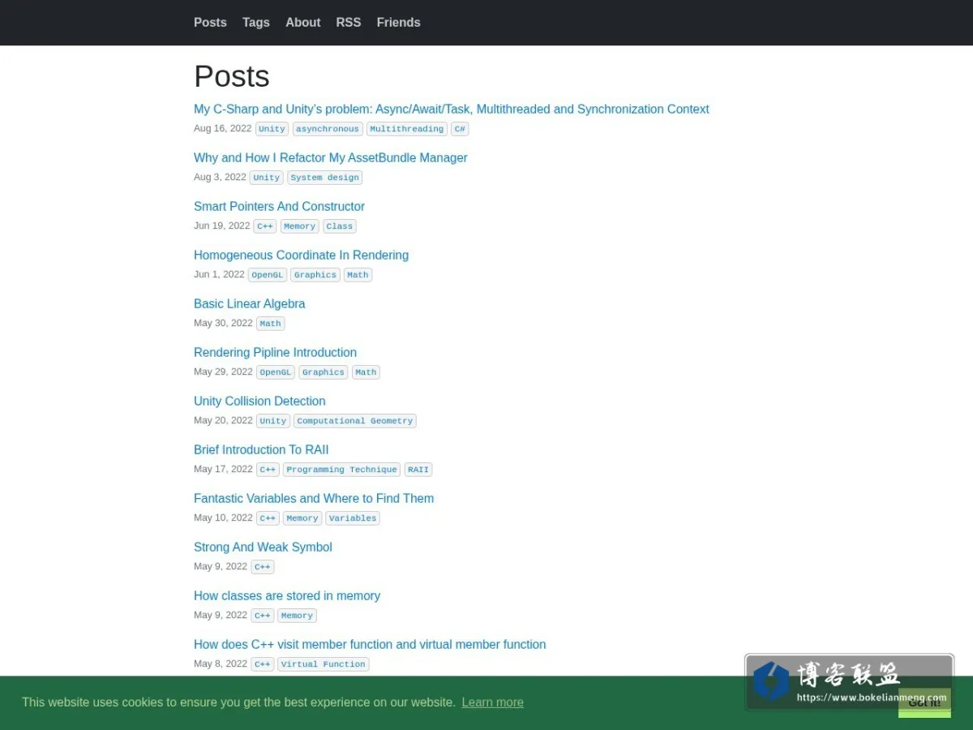This screenshot has height=730, width=973.
Task: Open the Posts navigation item
Action: 210,23
